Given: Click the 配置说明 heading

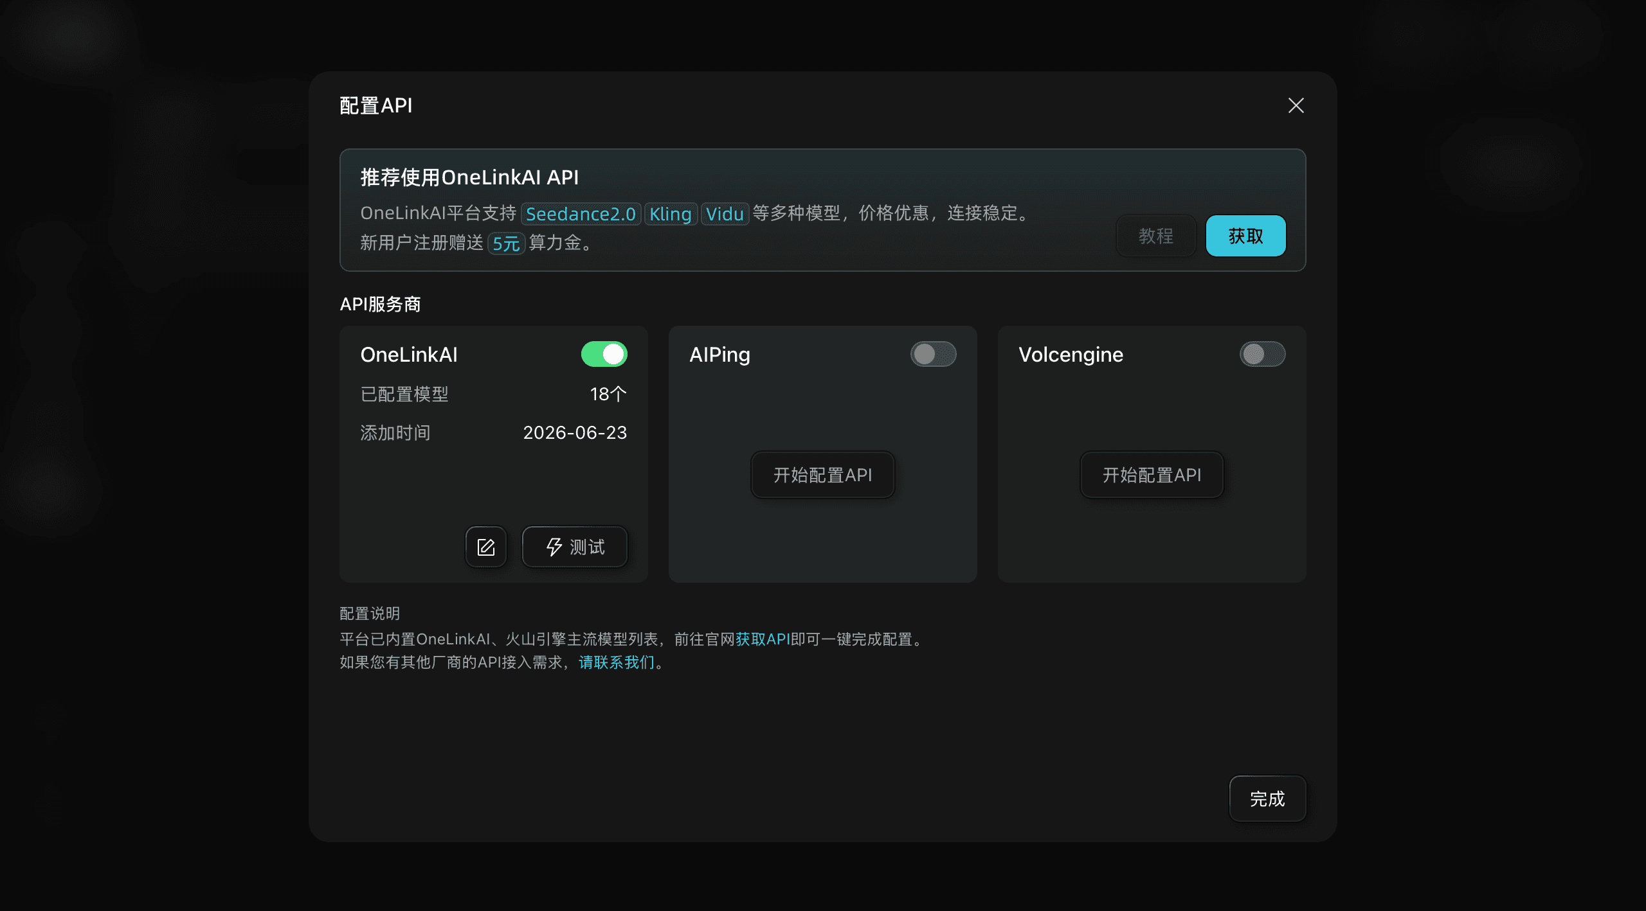Looking at the screenshot, I should click(x=370, y=614).
